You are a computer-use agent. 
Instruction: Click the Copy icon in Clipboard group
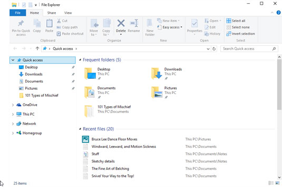pos(37,24)
